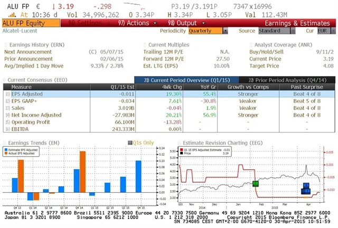Click the red EPS Adjusted Estimate legend marker

(x=183, y=150)
